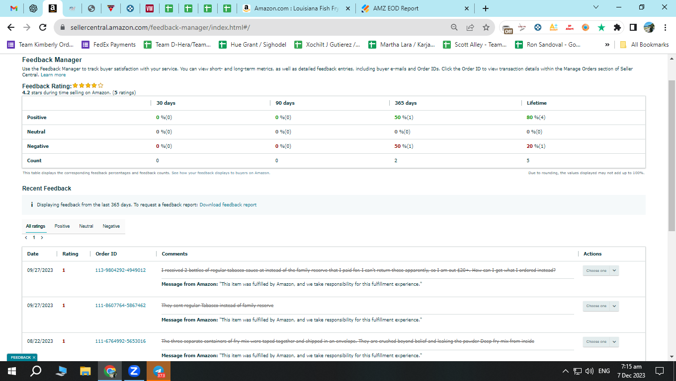Select the Neutral feedback tab
The image size is (676, 381).
(x=86, y=226)
